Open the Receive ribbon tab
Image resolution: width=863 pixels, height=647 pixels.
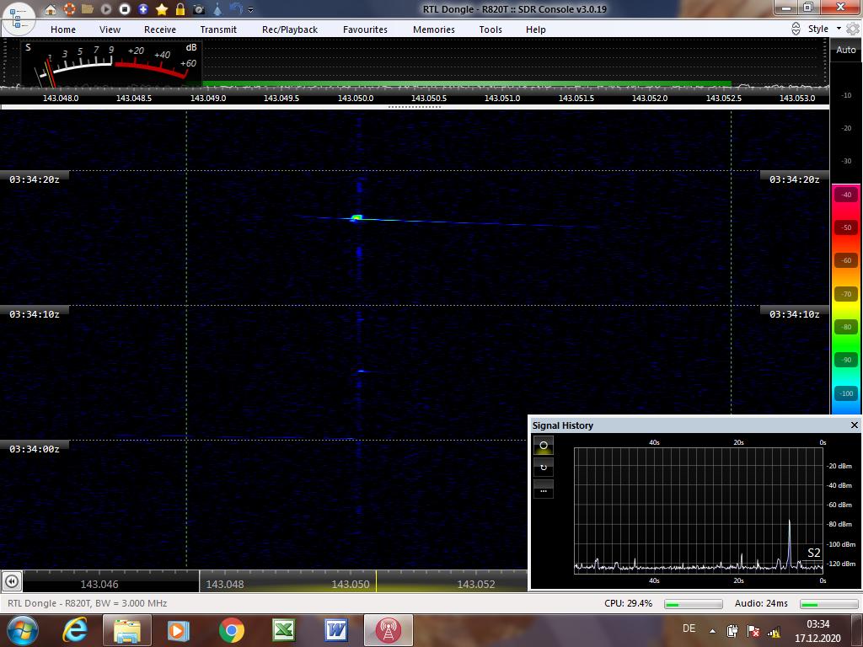160,29
